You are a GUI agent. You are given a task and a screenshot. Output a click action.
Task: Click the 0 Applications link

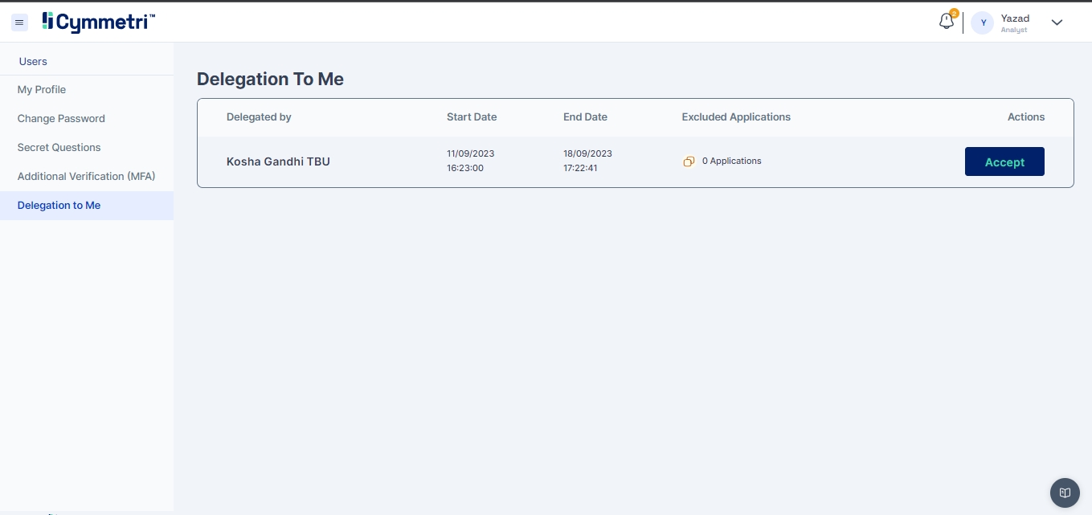[x=731, y=161]
